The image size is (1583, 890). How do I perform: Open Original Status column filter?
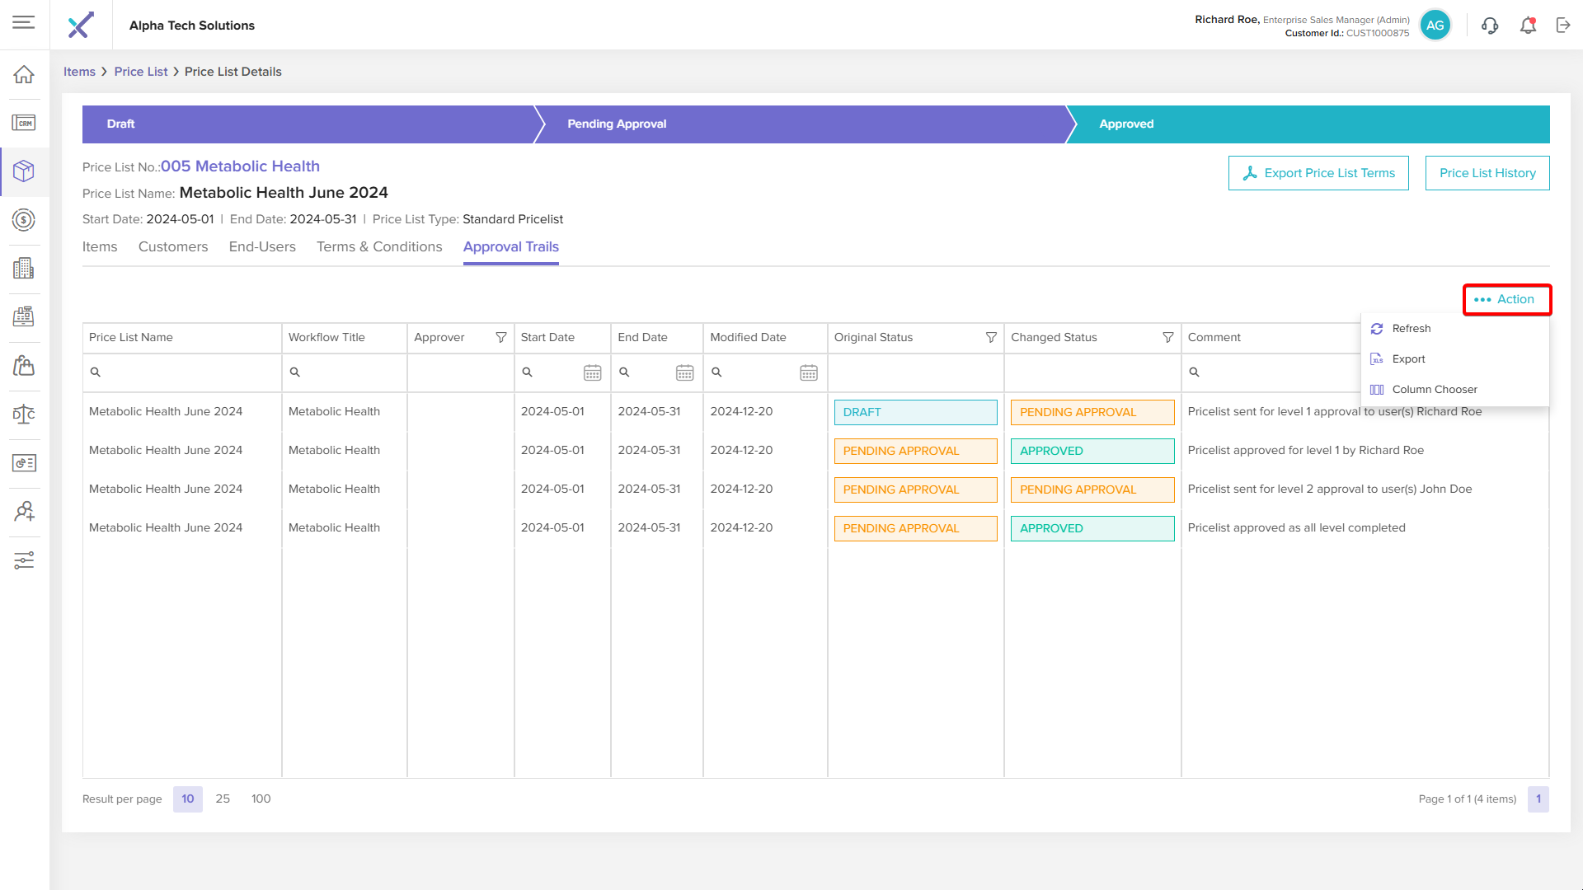click(x=991, y=338)
